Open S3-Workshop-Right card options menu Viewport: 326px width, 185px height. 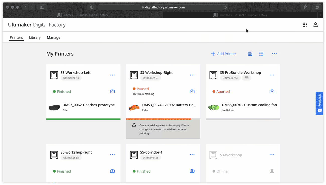coord(192,75)
